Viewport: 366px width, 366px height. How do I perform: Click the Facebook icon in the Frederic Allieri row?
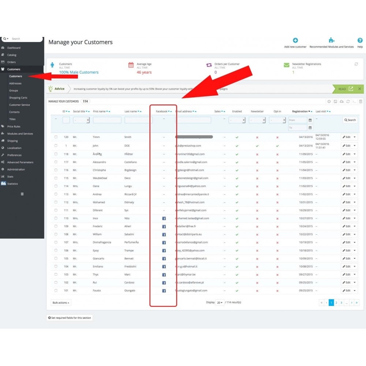coord(164,227)
